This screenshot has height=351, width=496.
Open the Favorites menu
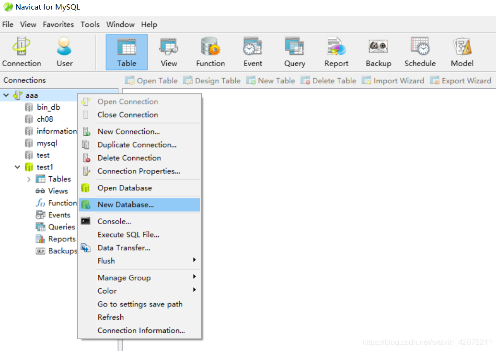point(58,24)
